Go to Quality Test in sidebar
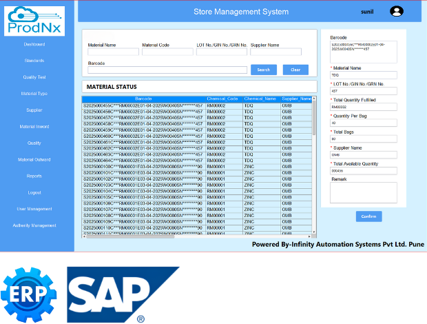Viewport: 427px width, 324px height. tap(34, 77)
